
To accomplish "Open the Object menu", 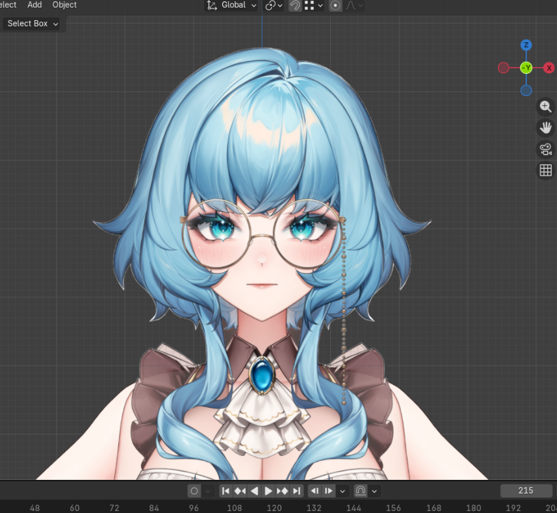I will click(64, 5).
